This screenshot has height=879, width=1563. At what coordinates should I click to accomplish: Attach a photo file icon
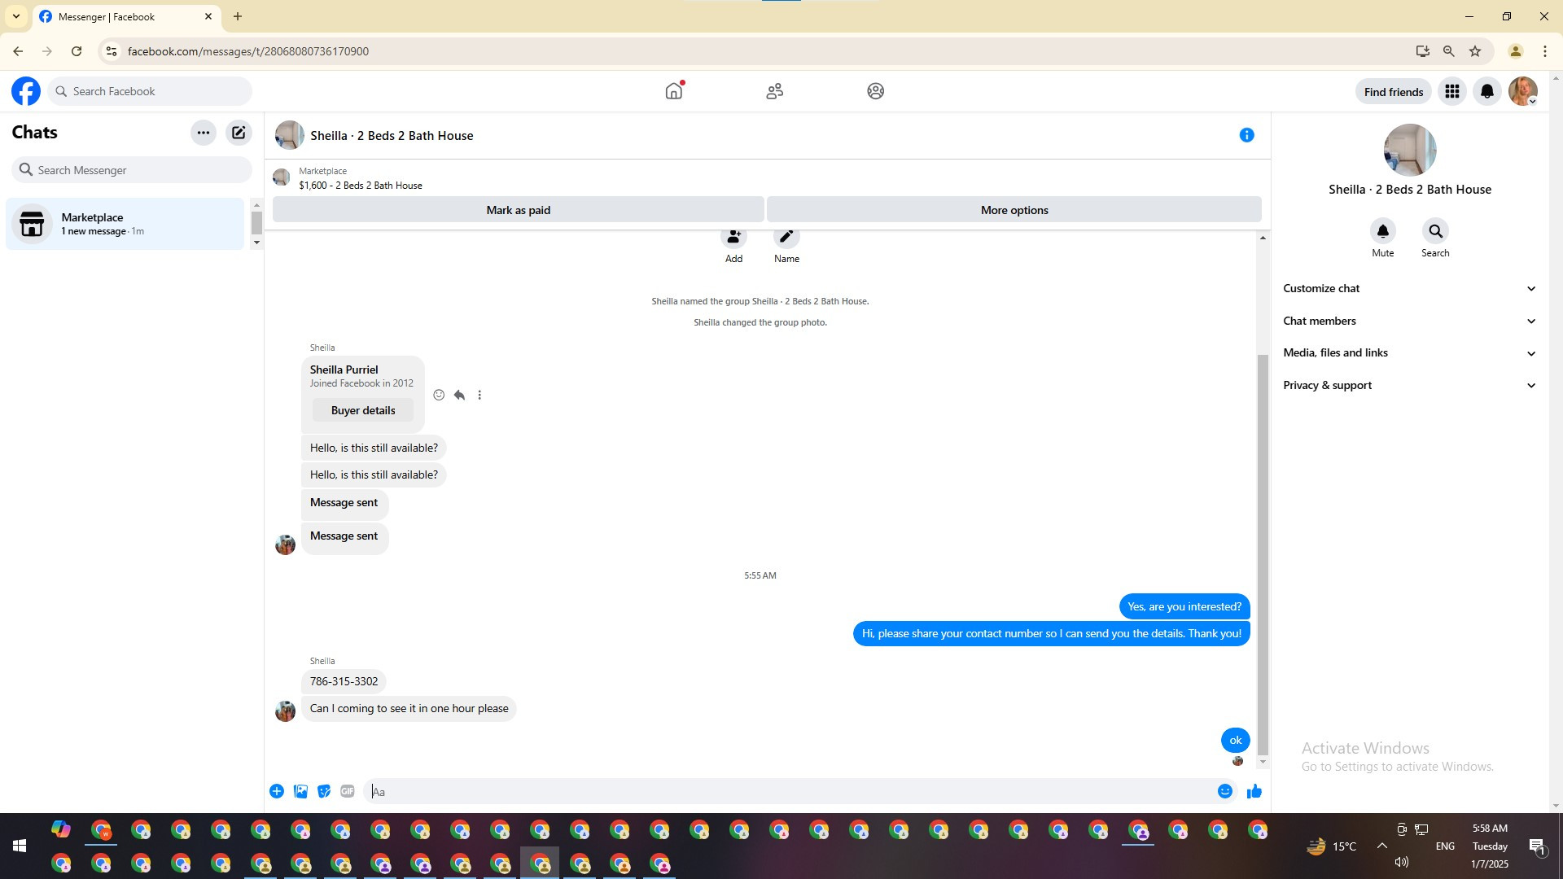[300, 791]
